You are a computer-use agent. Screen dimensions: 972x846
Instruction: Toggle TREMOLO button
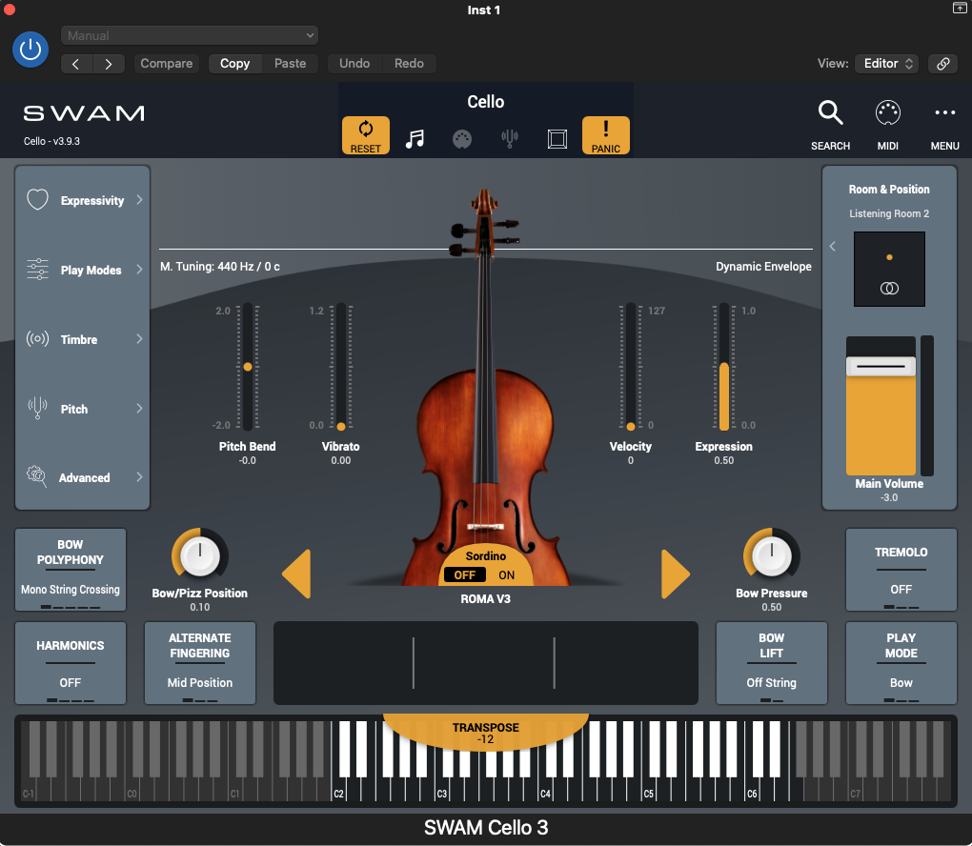tap(901, 570)
